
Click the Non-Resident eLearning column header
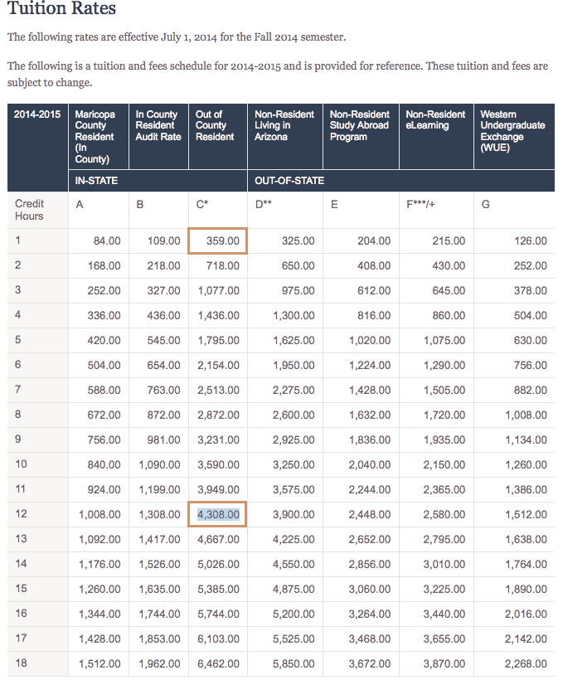pyautogui.click(x=436, y=136)
